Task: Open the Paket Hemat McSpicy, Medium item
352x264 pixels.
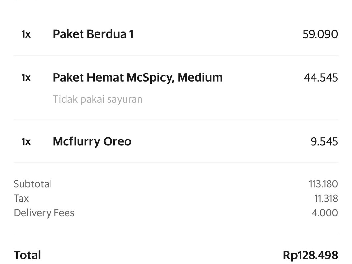Action: [138, 78]
